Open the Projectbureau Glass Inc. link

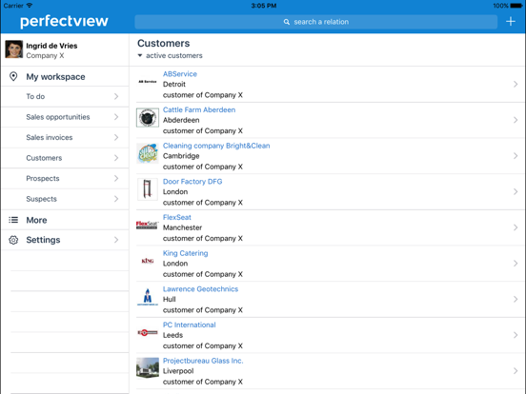[203, 361]
